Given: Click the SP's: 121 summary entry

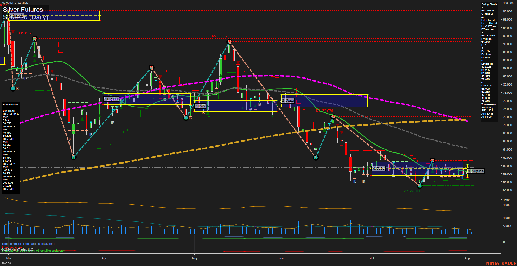Looking at the screenshot, I should click(x=487, y=111).
